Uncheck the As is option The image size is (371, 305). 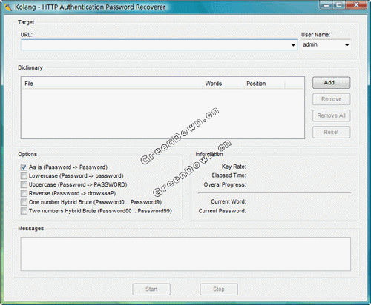[24, 167]
